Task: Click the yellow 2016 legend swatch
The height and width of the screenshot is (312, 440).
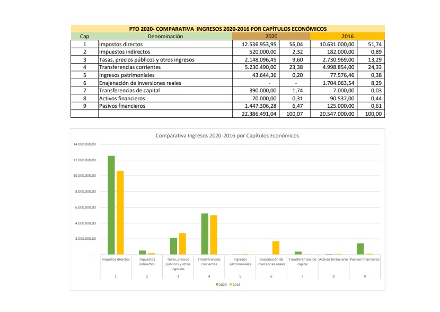Action: pyautogui.click(x=230, y=285)
